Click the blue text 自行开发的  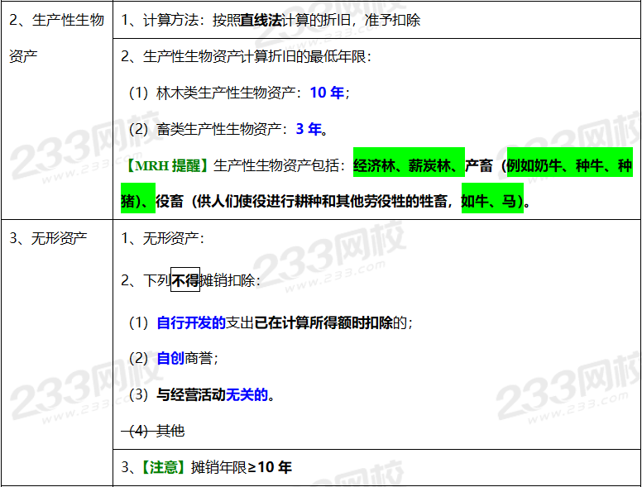(191, 322)
